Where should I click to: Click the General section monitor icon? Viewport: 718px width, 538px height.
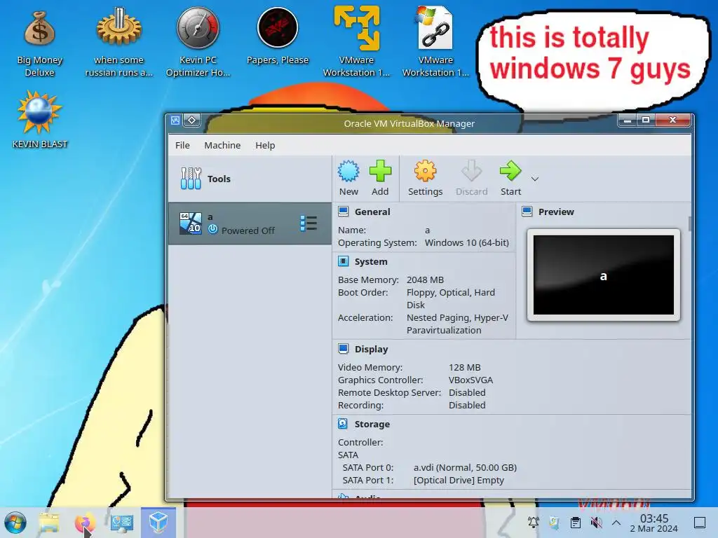point(343,212)
